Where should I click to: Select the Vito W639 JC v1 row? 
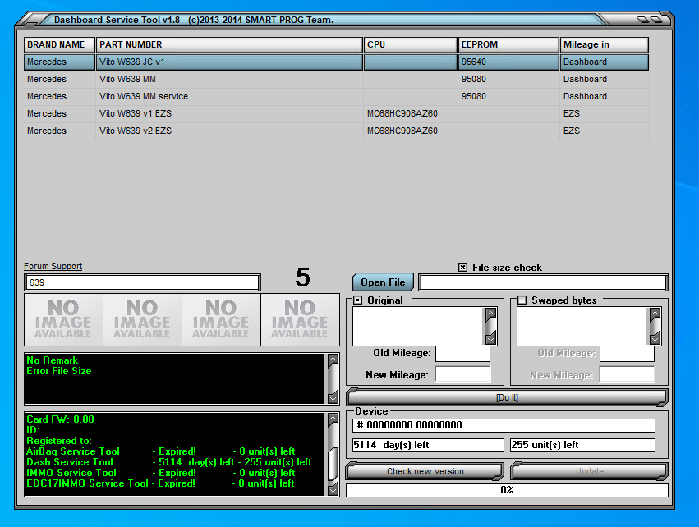point(337,62)
